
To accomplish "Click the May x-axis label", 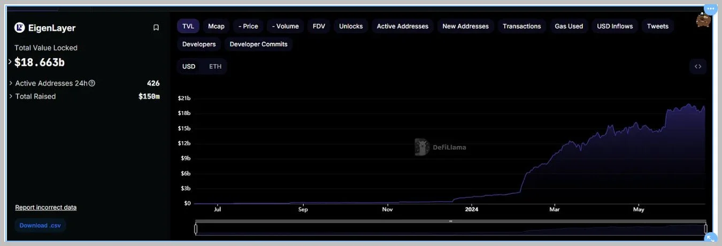I will (x=639, y=210).
